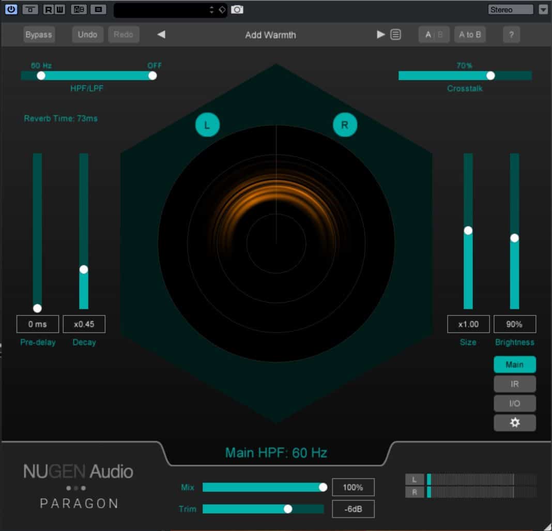Enable automation Write mode with the W icon
Viewport: 552px width, 531px height.
click(59, 9)
